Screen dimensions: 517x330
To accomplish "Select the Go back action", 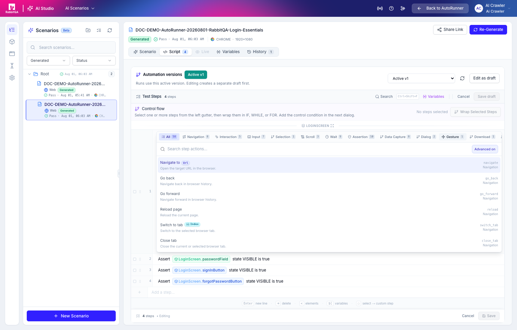I will 329,181.
